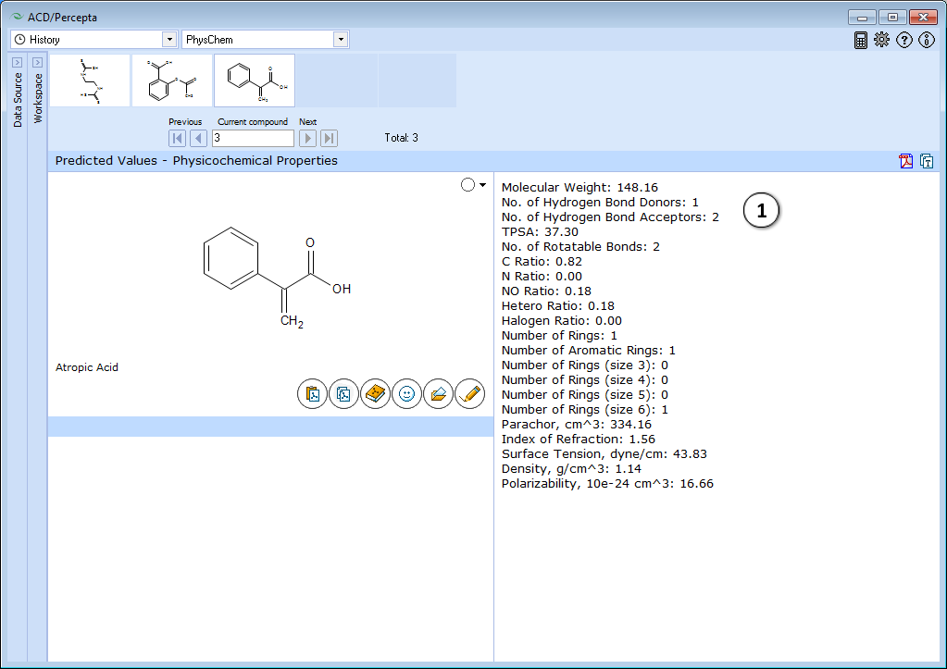This screenshot has height=669, width=947.
Task: Click the open file folder icon
Action: (x=438, y=394)
